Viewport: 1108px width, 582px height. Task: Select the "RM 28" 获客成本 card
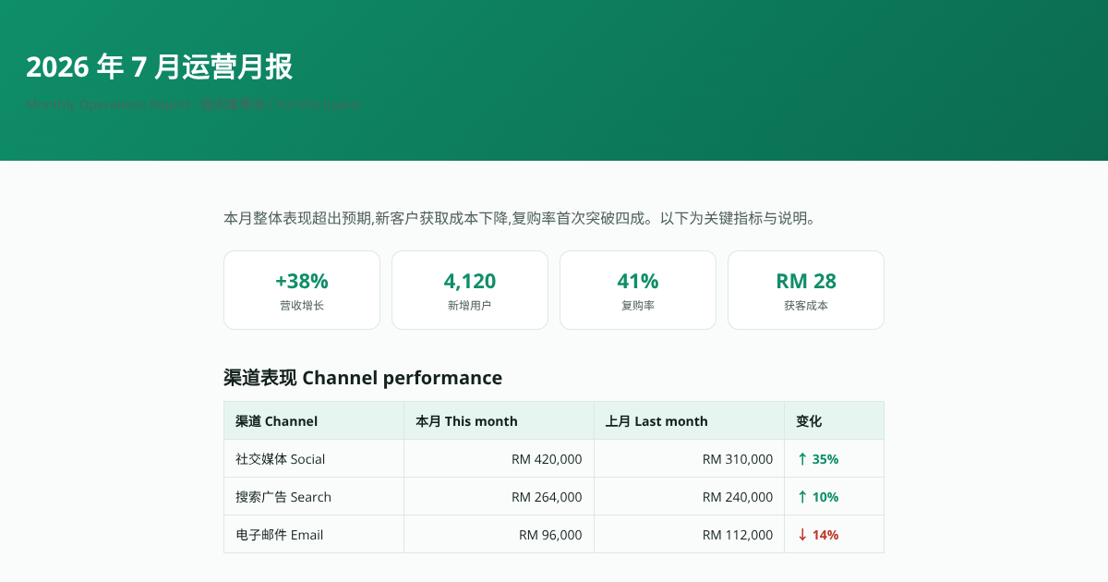coord(806,290)
